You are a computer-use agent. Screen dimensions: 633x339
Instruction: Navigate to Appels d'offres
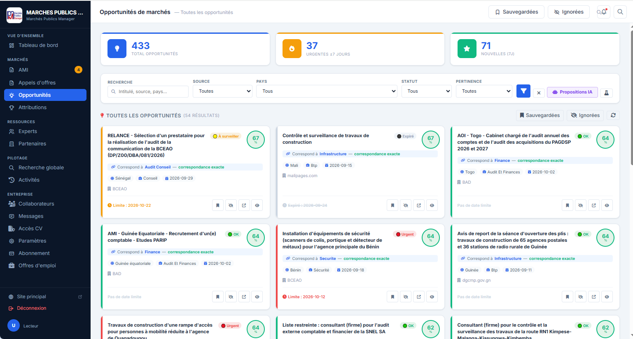45,82
